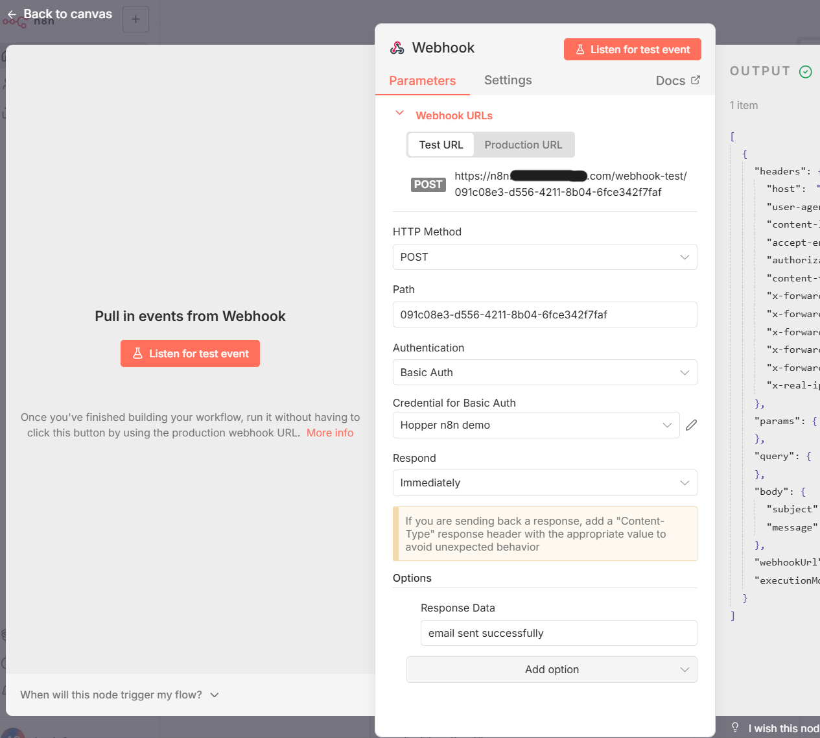Click the green checkmark beside OUTPUT

pyautogui.click(x=805, y=71)
